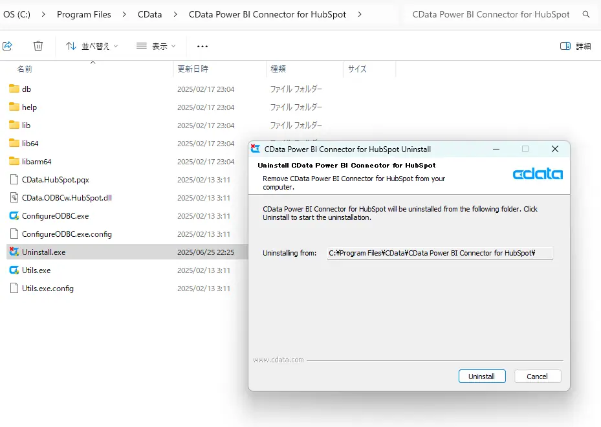
Task: Click the search magnifier icon
Action: tap(586, 14)
